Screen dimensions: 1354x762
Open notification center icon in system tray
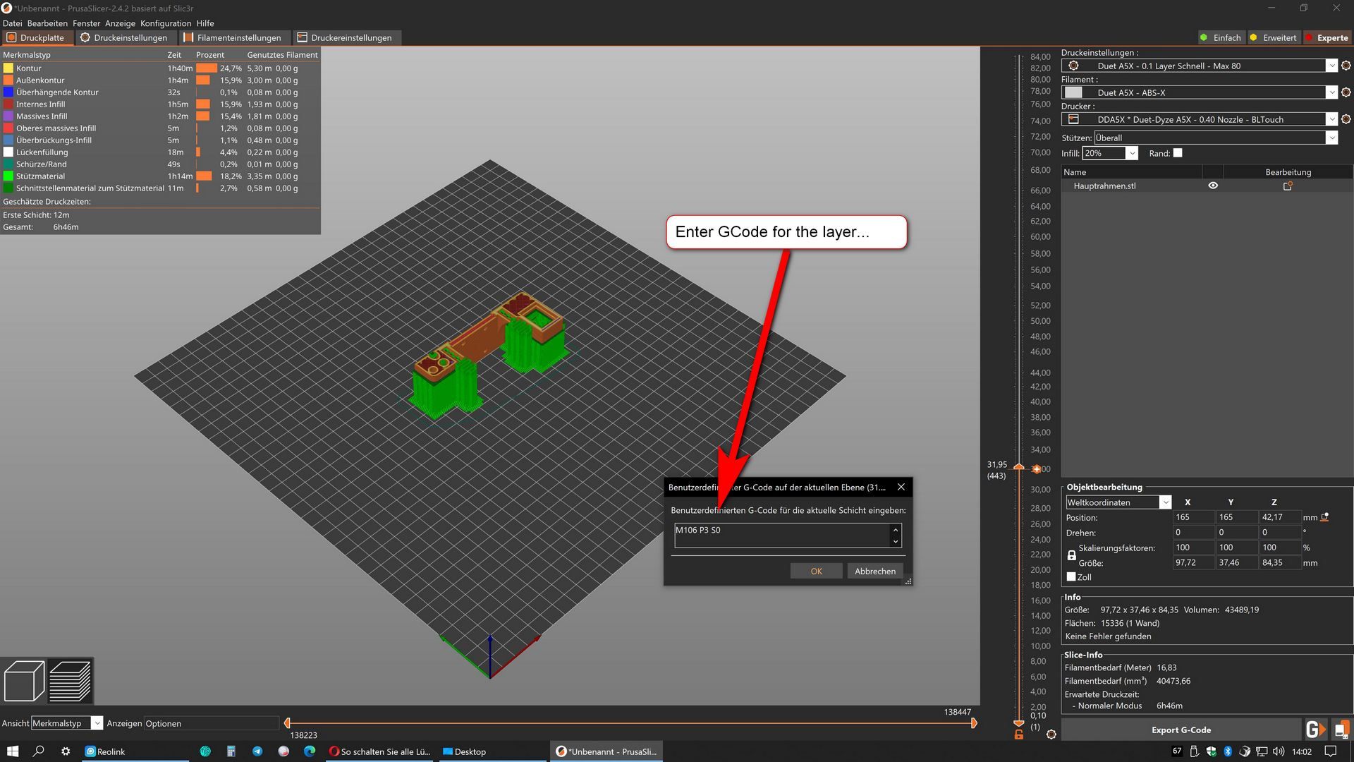[x=1331, y=751]
